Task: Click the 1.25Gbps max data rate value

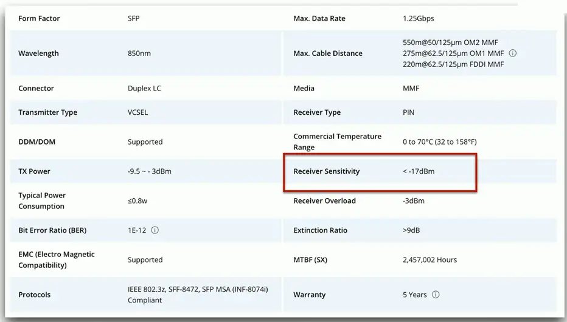Action: point(419,18)
